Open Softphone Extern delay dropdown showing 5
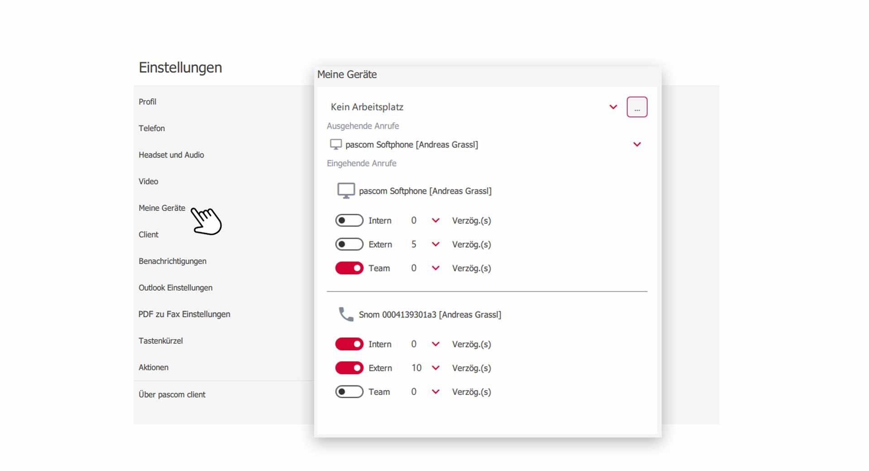The height and width of the screenshot is (471, 869). point(435,245)
